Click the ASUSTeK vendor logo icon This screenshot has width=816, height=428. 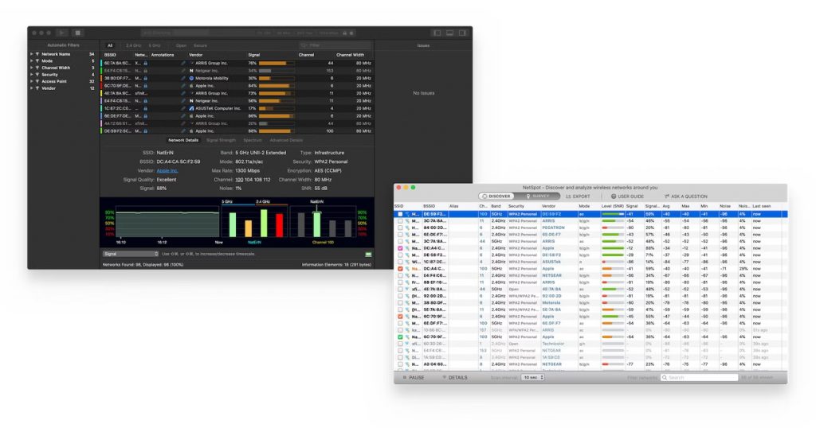click(191, 108)
